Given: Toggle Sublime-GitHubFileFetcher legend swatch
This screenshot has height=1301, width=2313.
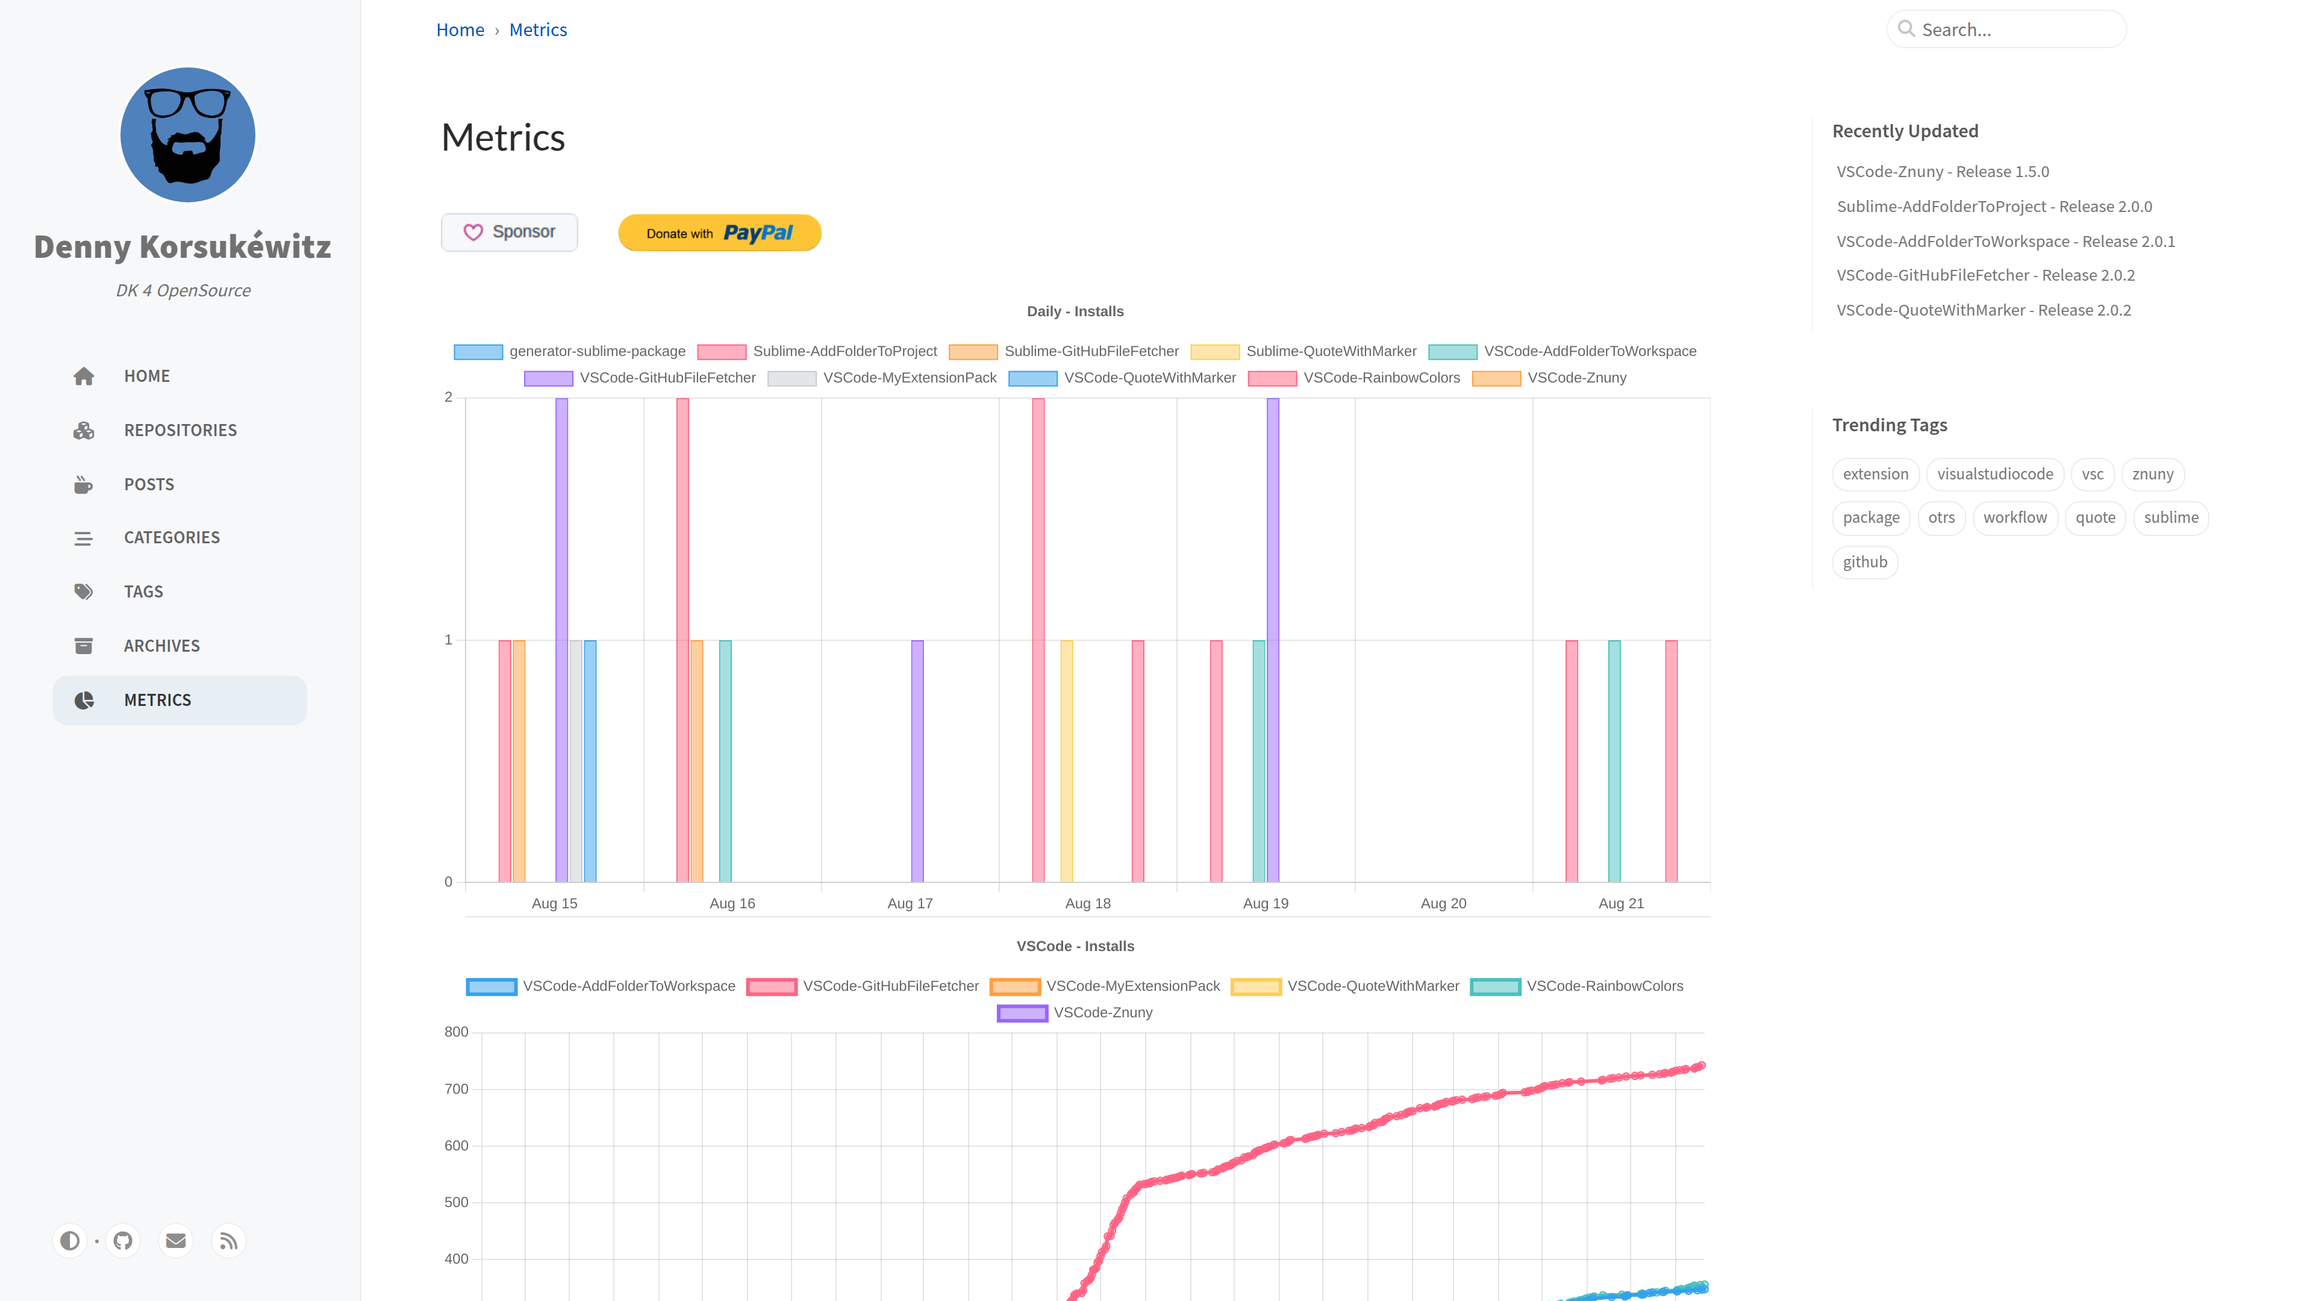Looking at the screenshot, I should click(x=973, y=352).
